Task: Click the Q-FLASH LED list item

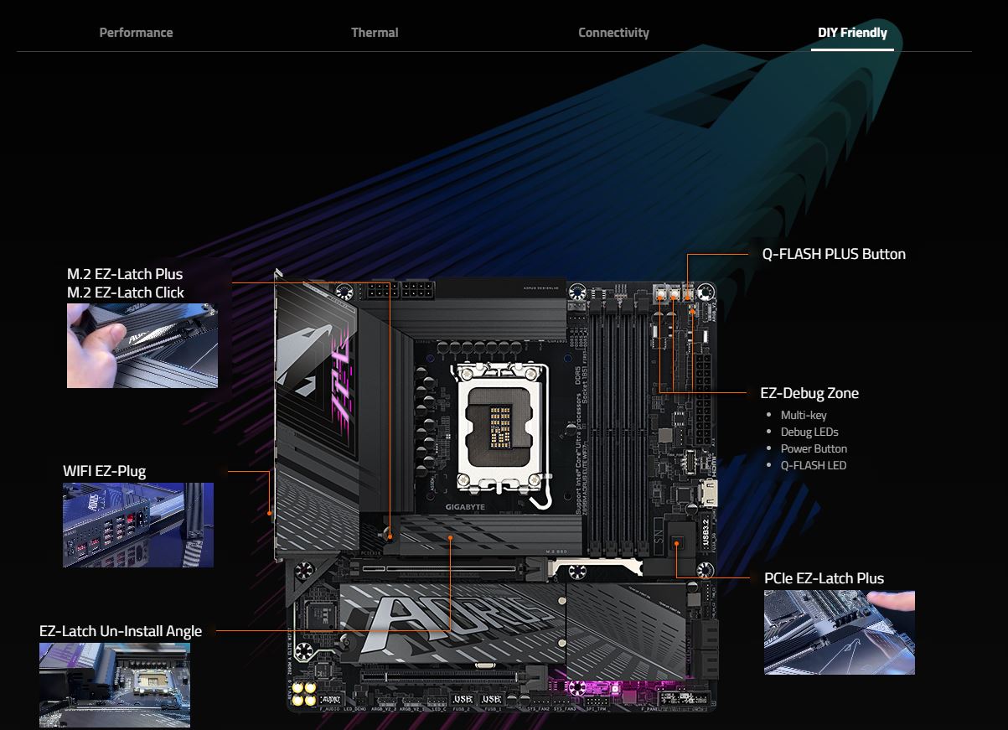Action: pos(814,465)
